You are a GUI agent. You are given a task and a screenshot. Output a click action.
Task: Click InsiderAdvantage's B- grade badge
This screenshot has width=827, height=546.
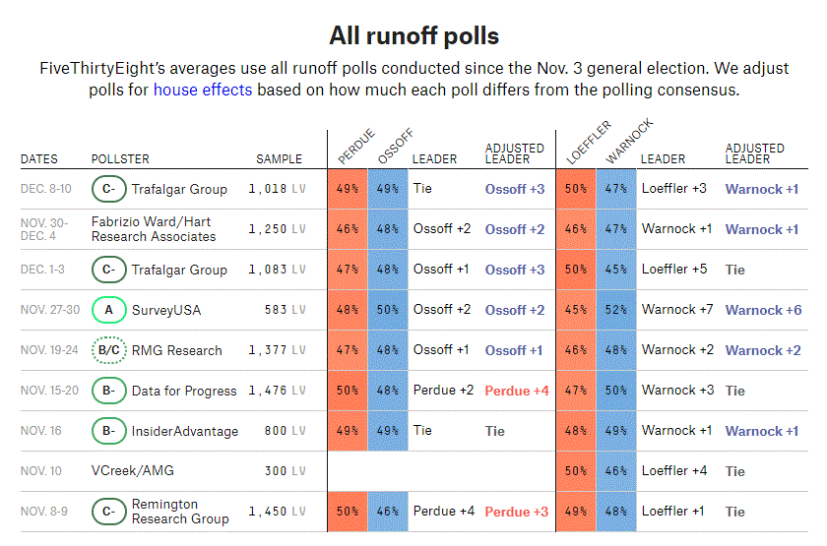107,431
